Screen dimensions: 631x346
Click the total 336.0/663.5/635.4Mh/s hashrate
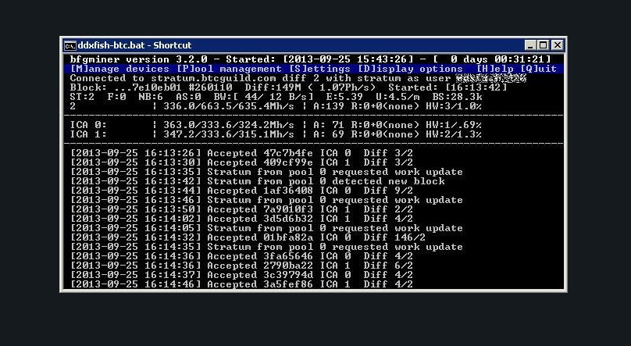click(229, 106)
